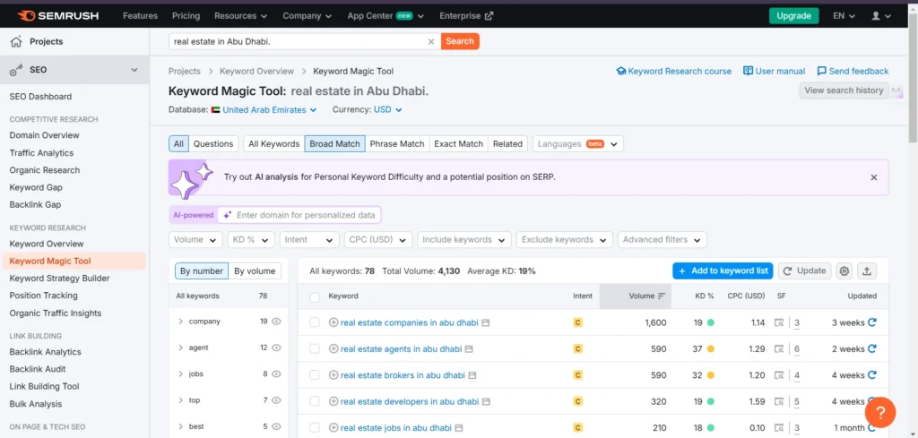Open the Volume filter dropdown

click(x=195, y=240)
